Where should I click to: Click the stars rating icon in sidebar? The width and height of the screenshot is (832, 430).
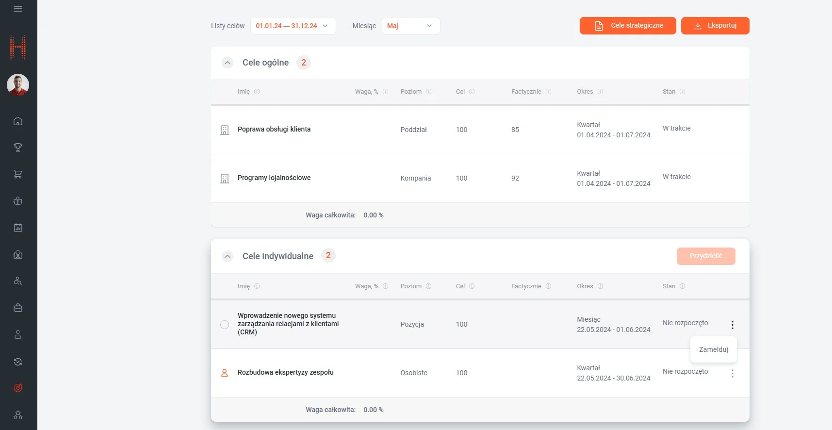[18, 414]
